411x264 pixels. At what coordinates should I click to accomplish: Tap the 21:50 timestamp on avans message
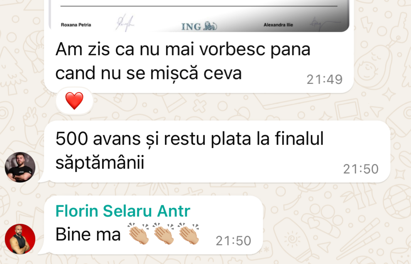(361, 169)
